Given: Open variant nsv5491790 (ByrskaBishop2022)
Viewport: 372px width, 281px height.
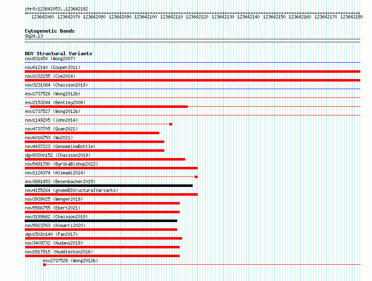Looking at the screenshot, I should pyautogui.click(x=61, y=164).
